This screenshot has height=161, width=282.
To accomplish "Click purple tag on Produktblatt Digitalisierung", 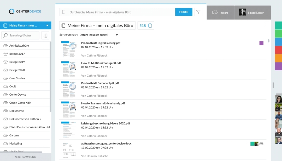I will coord(261,43).
